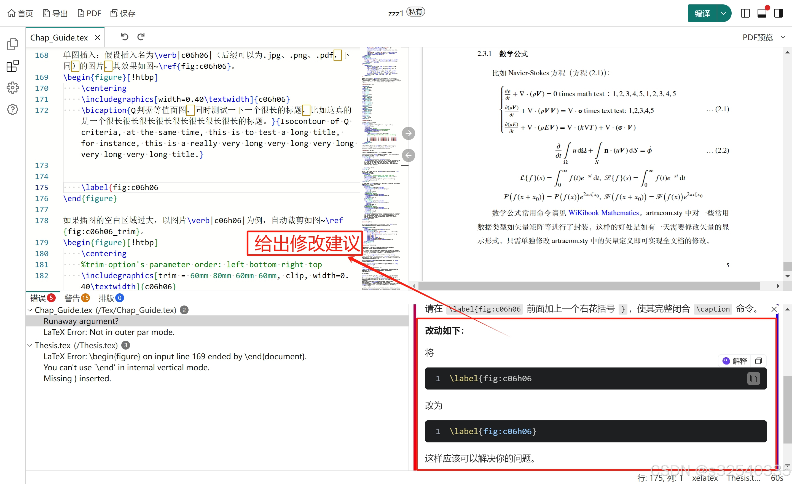Open the files sidebar icon
792x484 pixels.
point(12,44)
